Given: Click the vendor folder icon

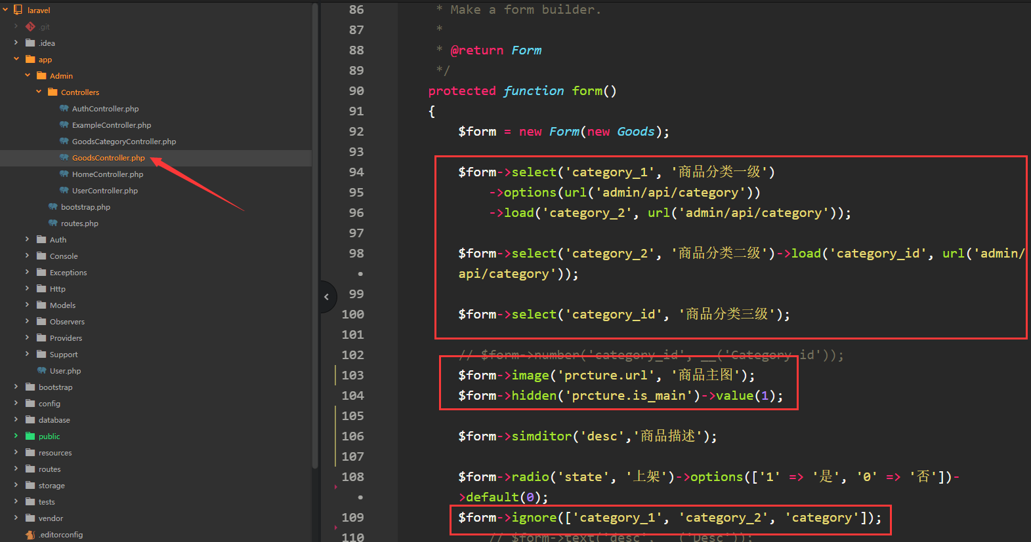Looking at the screenshot, I should coord(30,518).
